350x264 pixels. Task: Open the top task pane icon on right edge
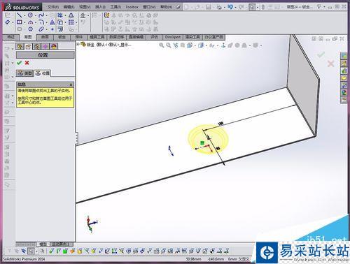pyautogui.click(x=344, y=56)
